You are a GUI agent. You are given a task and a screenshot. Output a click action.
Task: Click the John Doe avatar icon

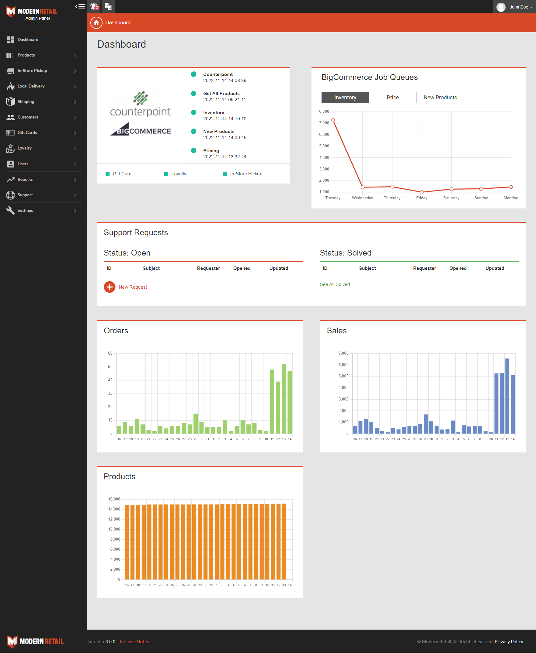501,7
